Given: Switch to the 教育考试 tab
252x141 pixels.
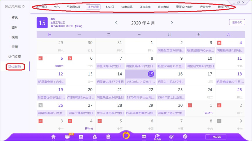Looking at the screenshot, I should click(x=163, y=7).
